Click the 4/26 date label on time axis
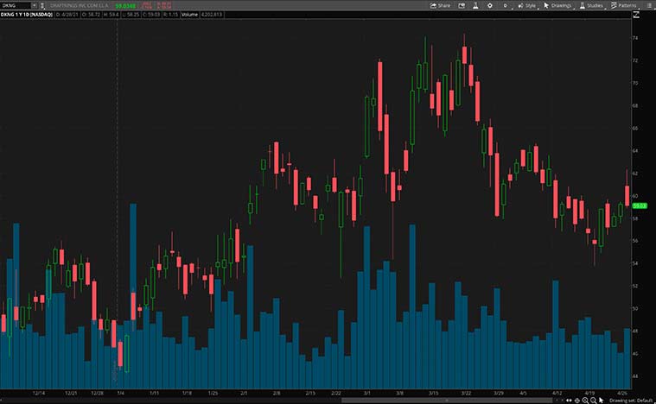Screen dimensions: 656x404 click(622, 393)
